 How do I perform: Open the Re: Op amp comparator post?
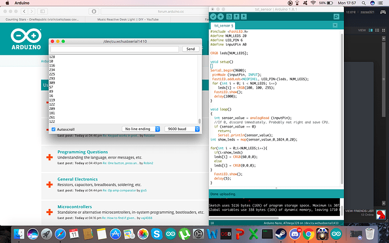[x=120, y=191]
